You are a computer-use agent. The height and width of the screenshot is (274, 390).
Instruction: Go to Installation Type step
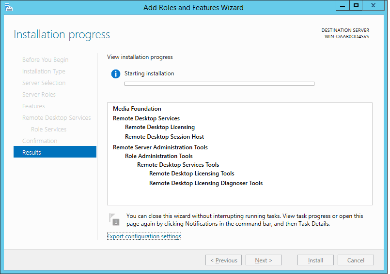[x=44, y=71]
